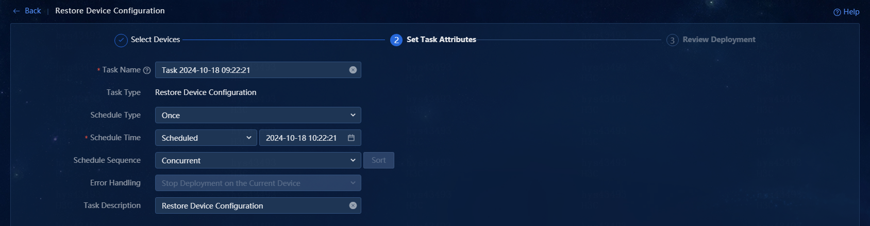Image resolution: width=870 pixels, height=226 pixels.
Task: Go to the Review Deployment step
Action: [x=719, y=40]
